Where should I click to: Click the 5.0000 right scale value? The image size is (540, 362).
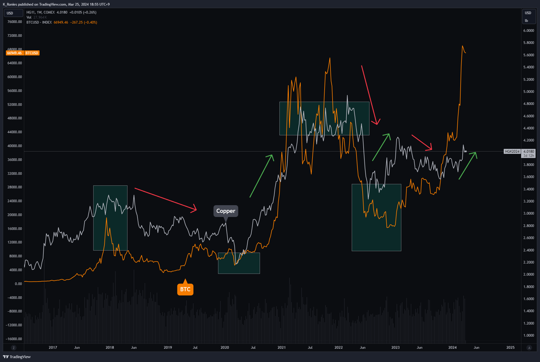[528, 92]
